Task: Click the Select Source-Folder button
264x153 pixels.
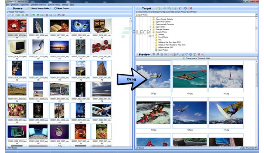Action: click(x=39, y=8)
